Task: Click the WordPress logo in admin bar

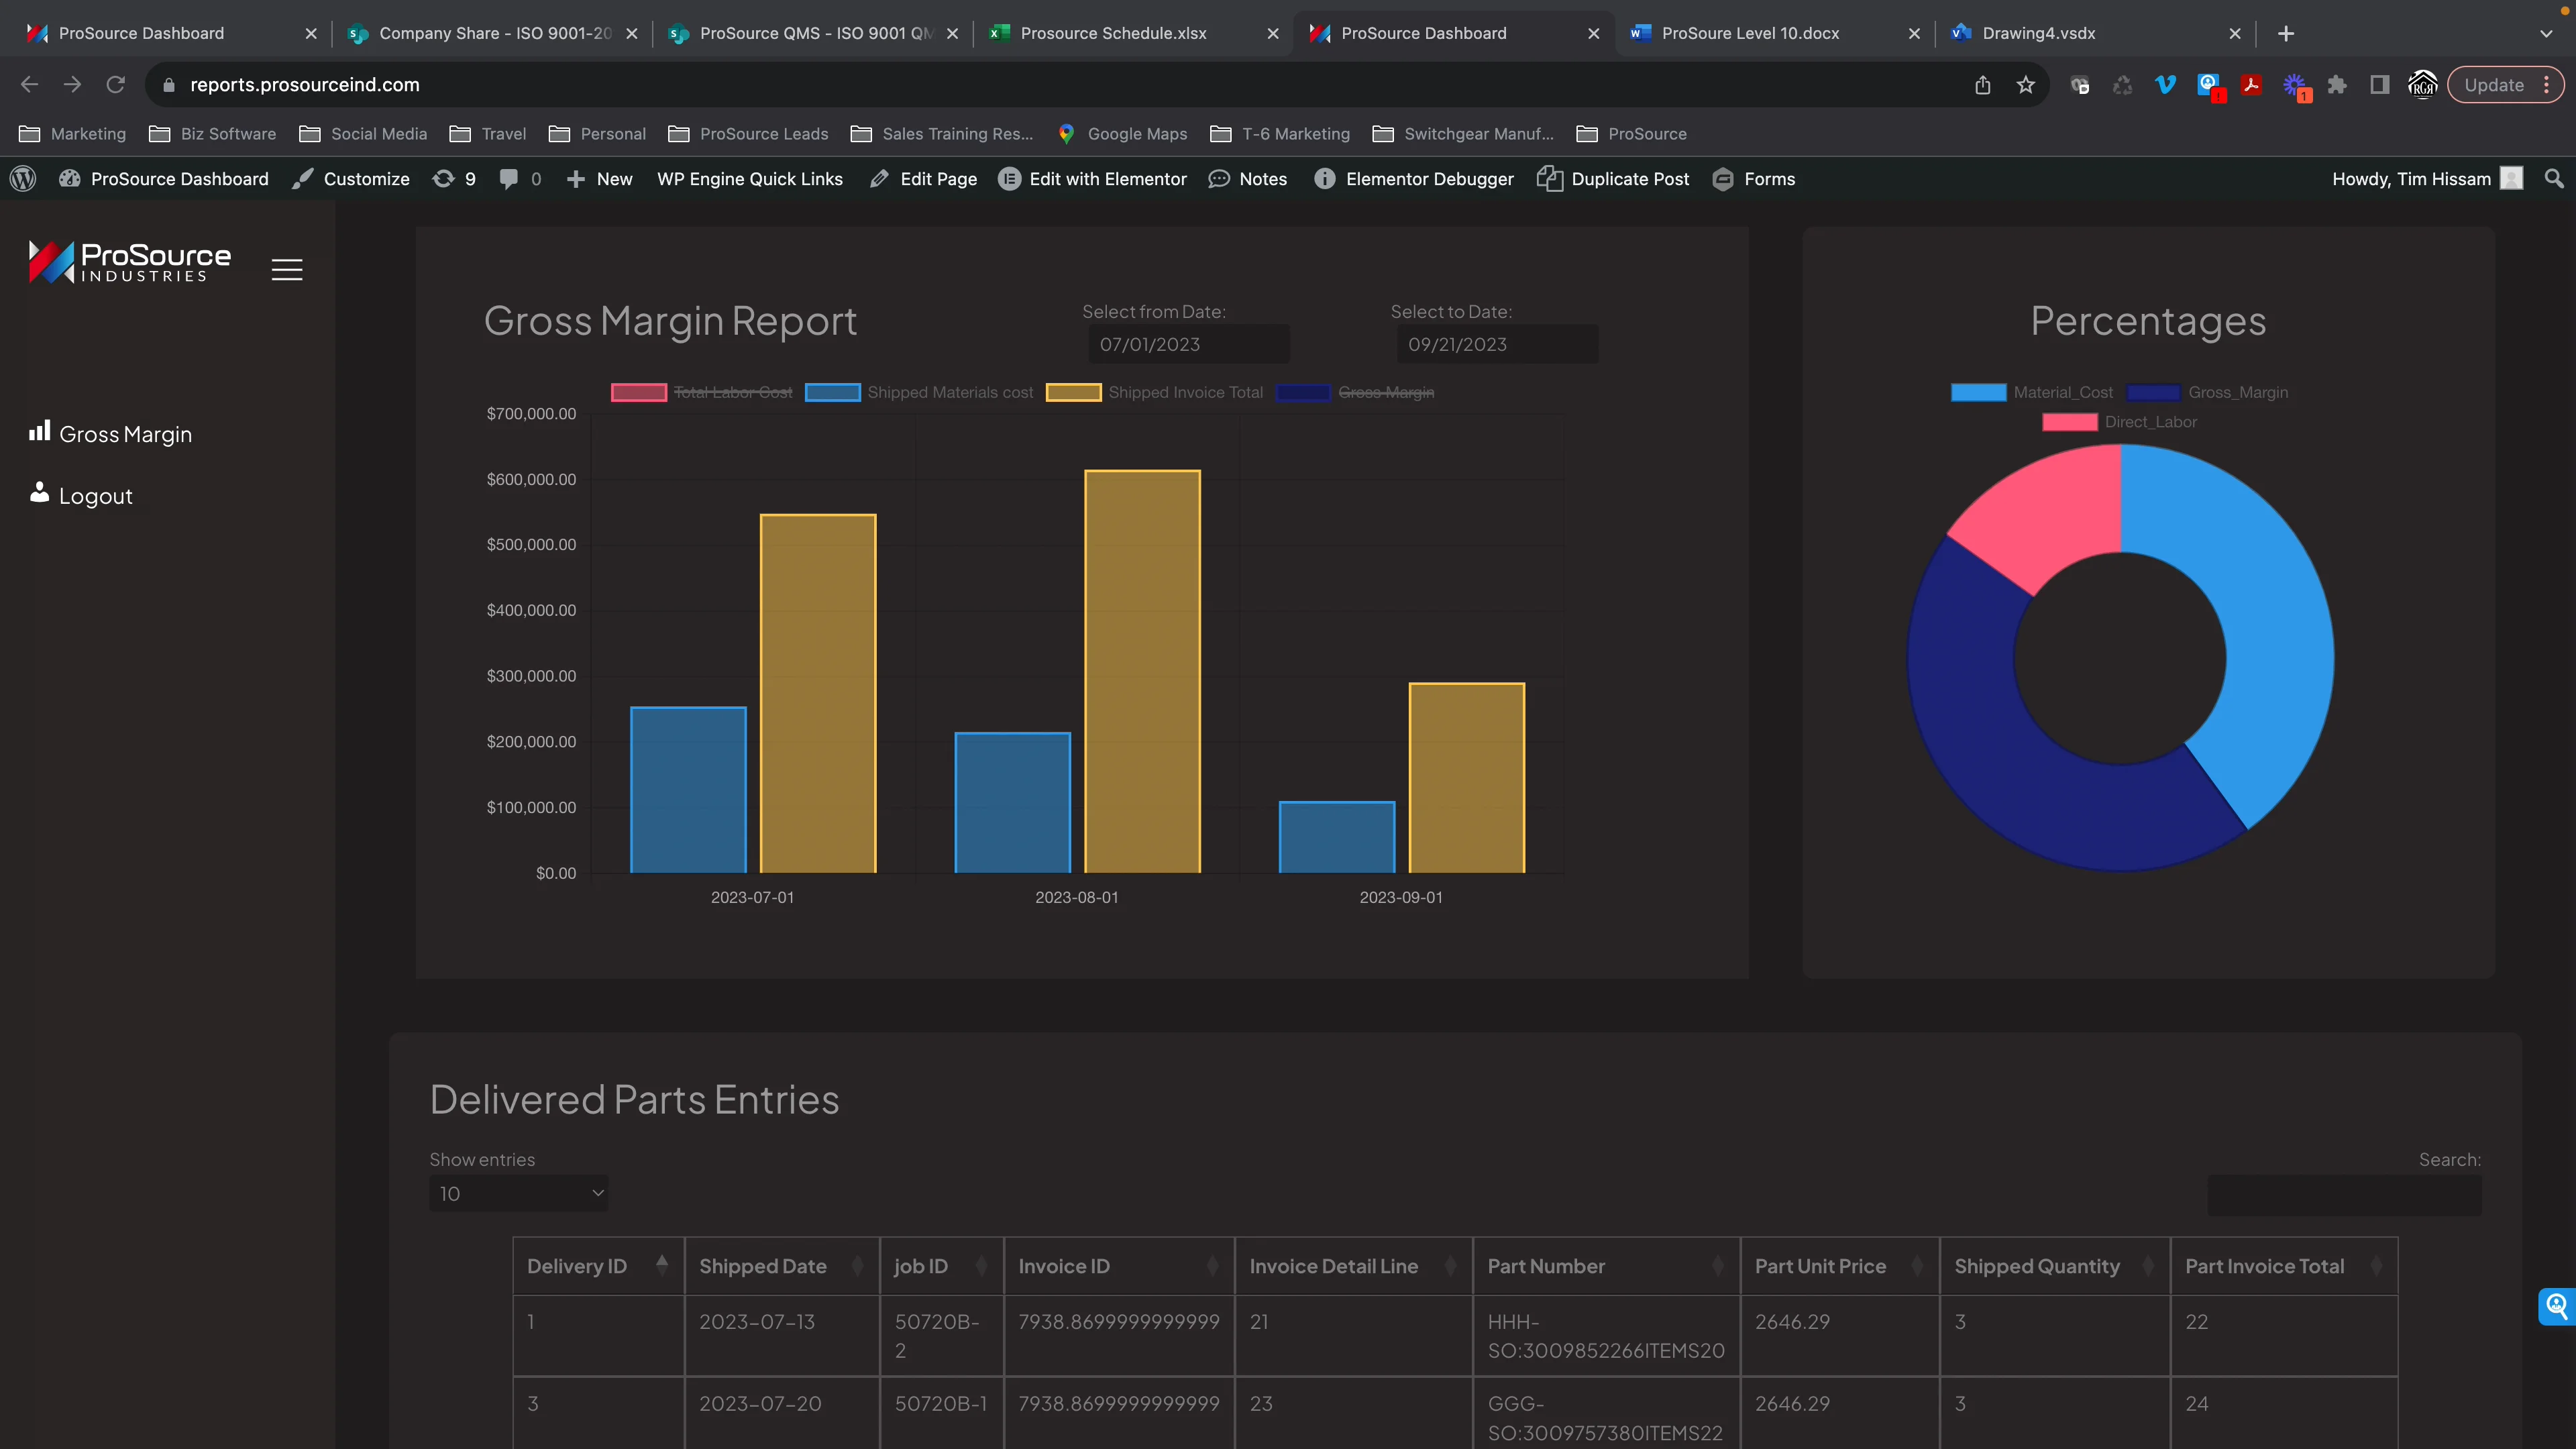Action: coord(23,179)
